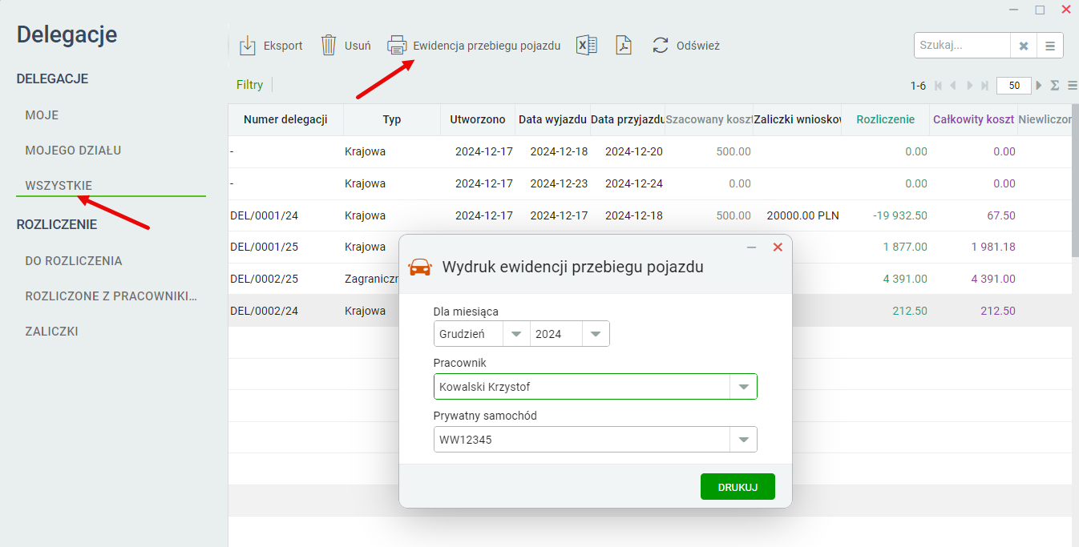The height and width of the screenshot is (547, 1079).
Task: Go to last page pagination arrow
Action: coord(984,86)
